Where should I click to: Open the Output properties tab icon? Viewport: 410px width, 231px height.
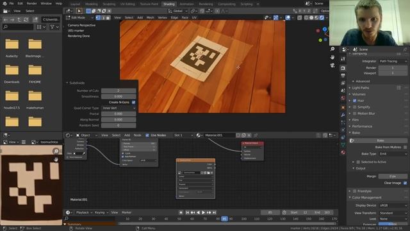(343, 76)
